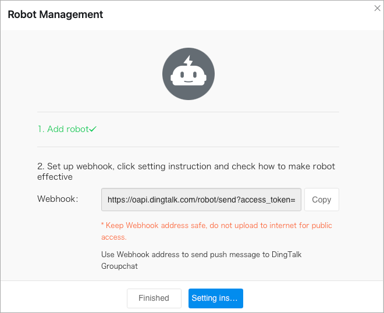
Task: Click the Webhook label
Action: pos(58,199)
